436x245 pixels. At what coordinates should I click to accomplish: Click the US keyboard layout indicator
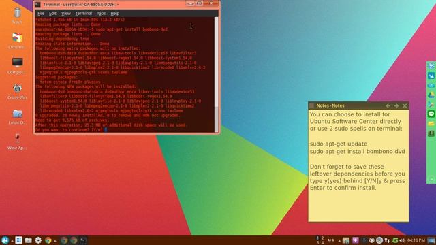pos(331,240)
